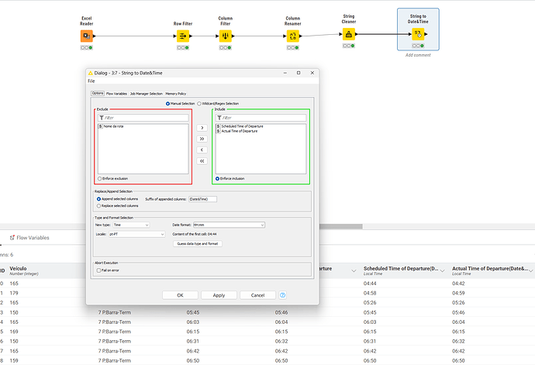The height and width of the screenshot is (368, 535).
Task: Click the remove-all double left arrow button
Action: coord(202,160)
